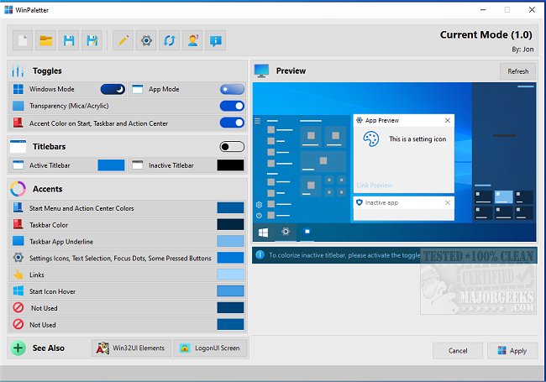546x382 pixels.
Task: Pick the Active Titlebar color swatch
Action: tap(111, 165)
